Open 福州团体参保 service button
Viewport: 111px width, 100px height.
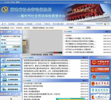[11, 89]
